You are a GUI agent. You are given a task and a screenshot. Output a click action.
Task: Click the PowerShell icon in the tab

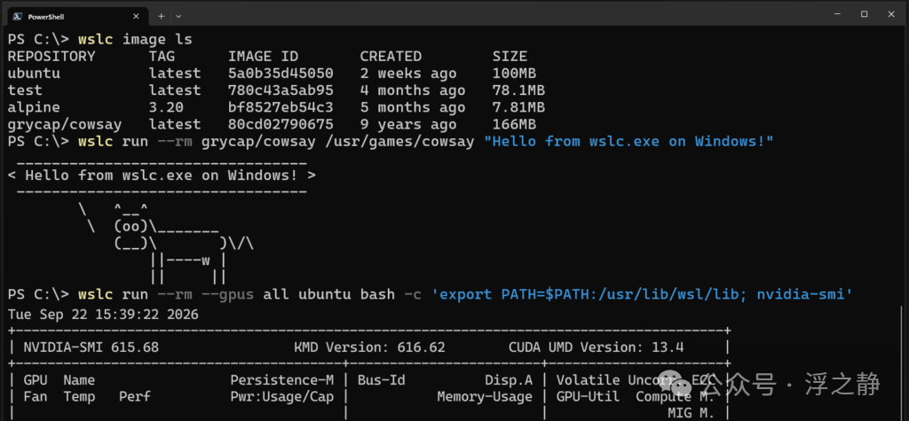18,17
